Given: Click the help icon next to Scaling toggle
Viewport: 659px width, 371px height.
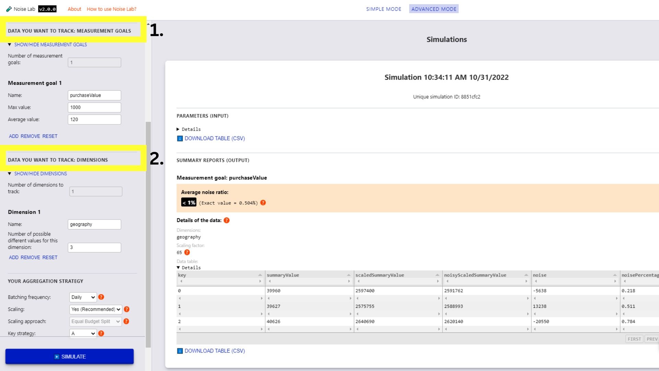Looking at the screenshot, I should click(127, 309).
